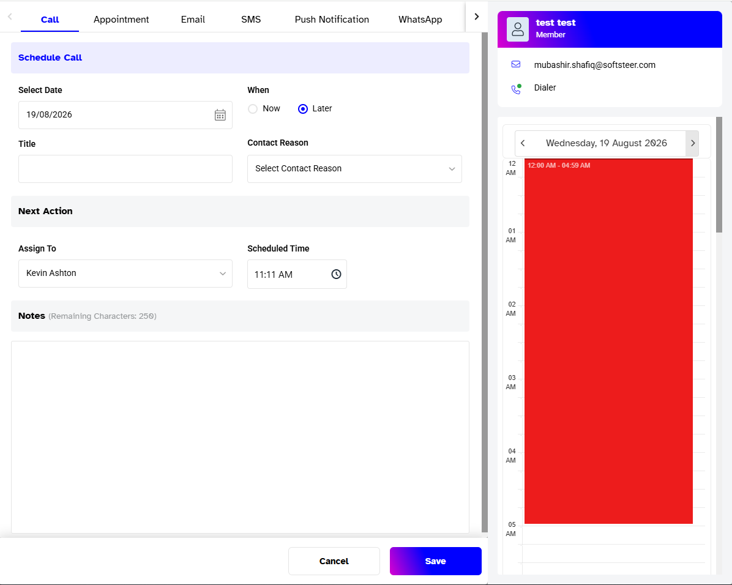Go to next day in calendar
Image resolution: width=732 pixels, height=585 pixels.
[692, 143]
